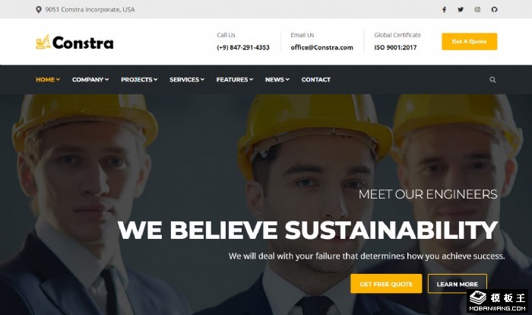Click the office@Constra.com email link
This screenshot has height=315, width=532.
click(321, 48)
